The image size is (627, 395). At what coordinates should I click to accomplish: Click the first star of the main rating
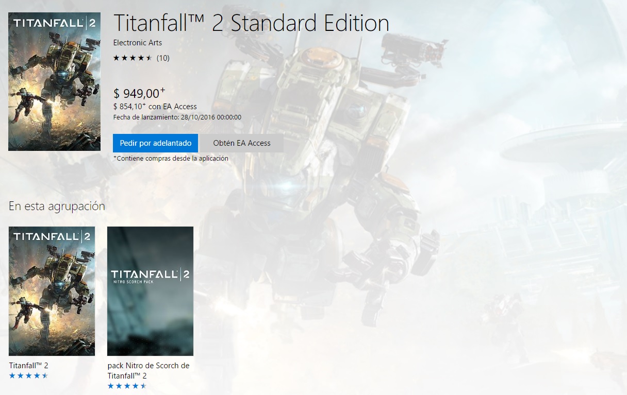[117, 58]
